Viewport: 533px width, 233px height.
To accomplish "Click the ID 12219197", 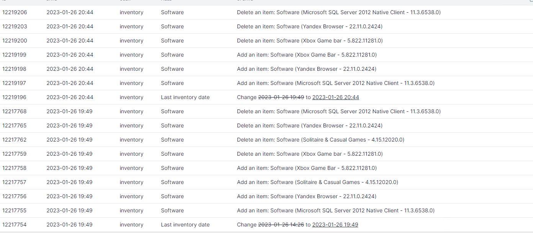I will (15, 83).
